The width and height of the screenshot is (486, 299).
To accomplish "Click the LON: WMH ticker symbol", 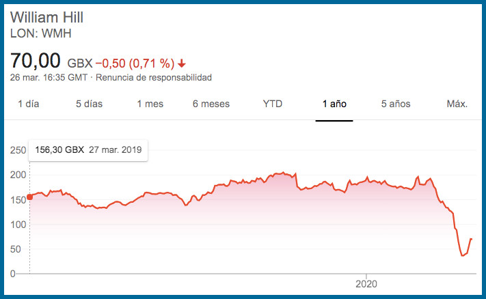I will point(41,33).
